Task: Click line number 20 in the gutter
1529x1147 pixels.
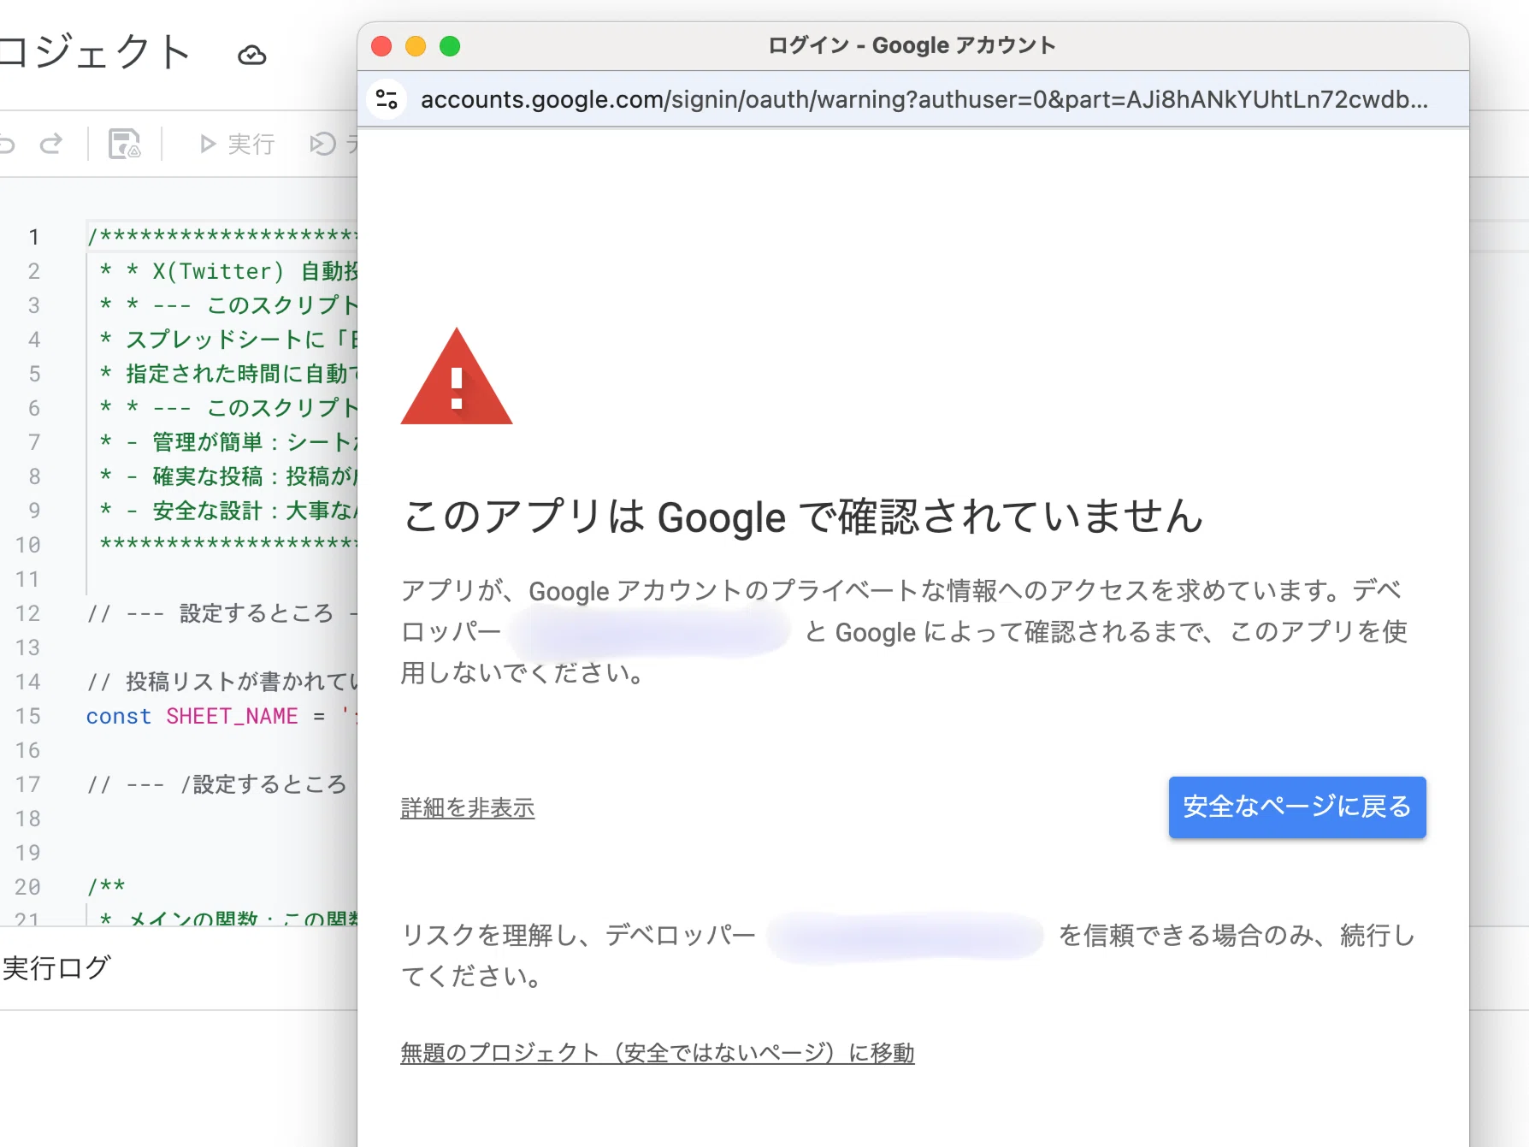Action: (27, 887)
